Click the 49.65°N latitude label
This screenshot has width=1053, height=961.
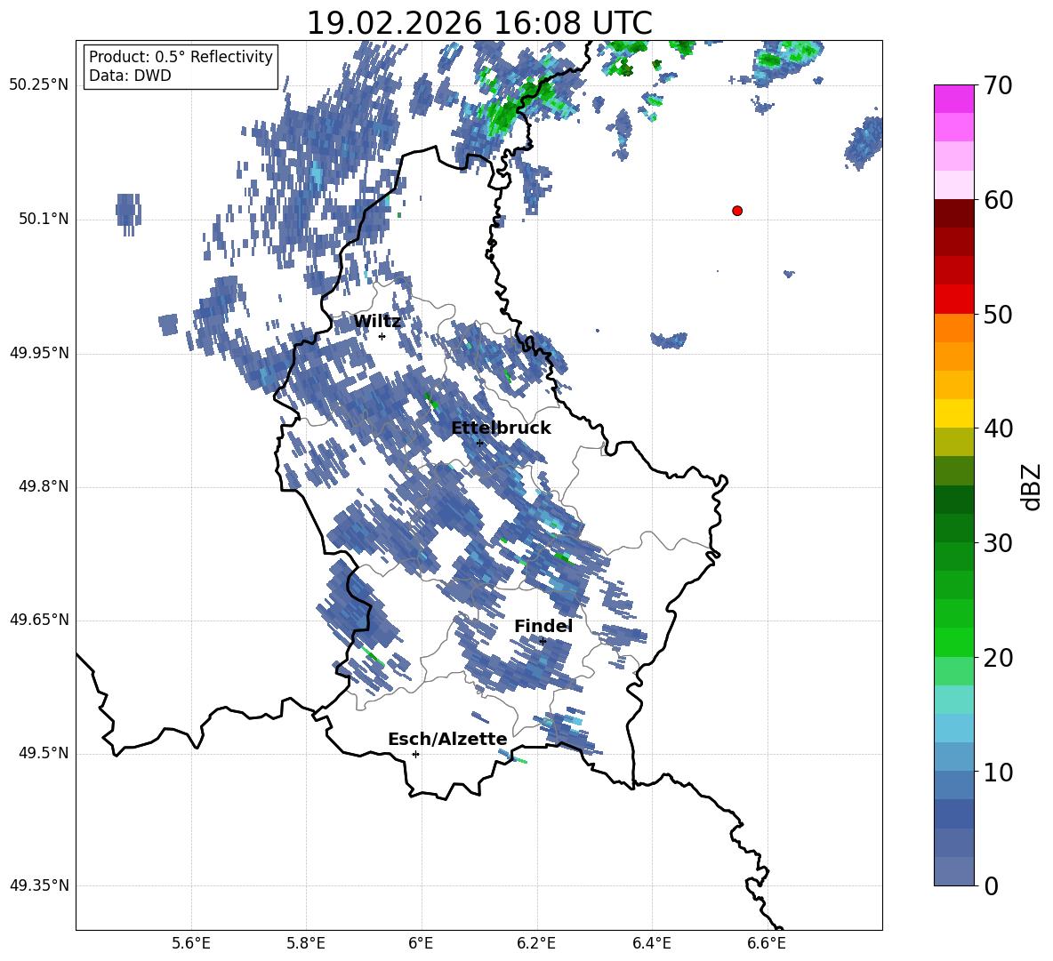coord(39,620)
